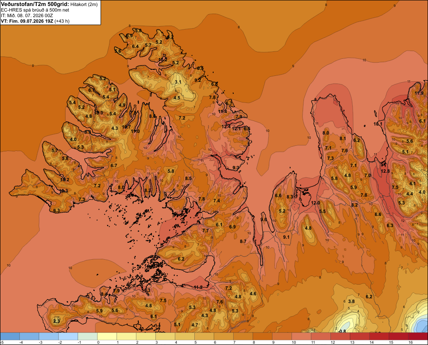
Task: Select the pale green legend swatch between -1 and 0
Action: [x=88, y=336]
